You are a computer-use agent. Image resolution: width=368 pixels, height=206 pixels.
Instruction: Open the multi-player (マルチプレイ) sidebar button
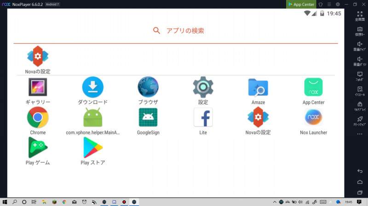tap(360, 106)
